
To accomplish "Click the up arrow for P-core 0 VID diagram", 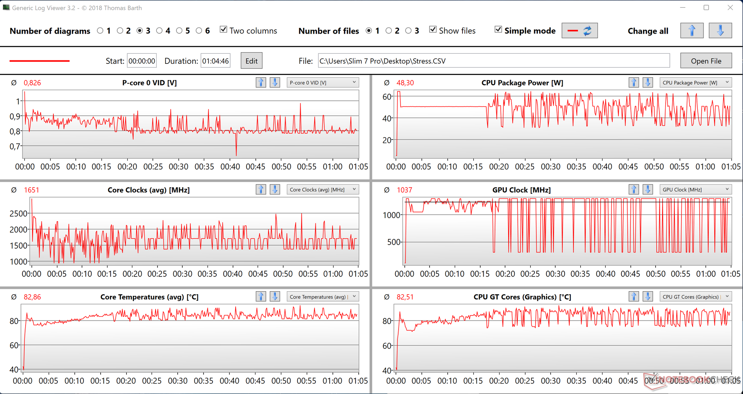I will pos(261,82).
